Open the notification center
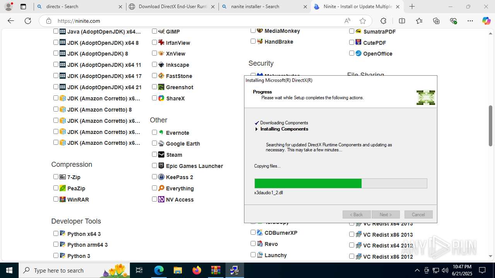 [482, 270]
